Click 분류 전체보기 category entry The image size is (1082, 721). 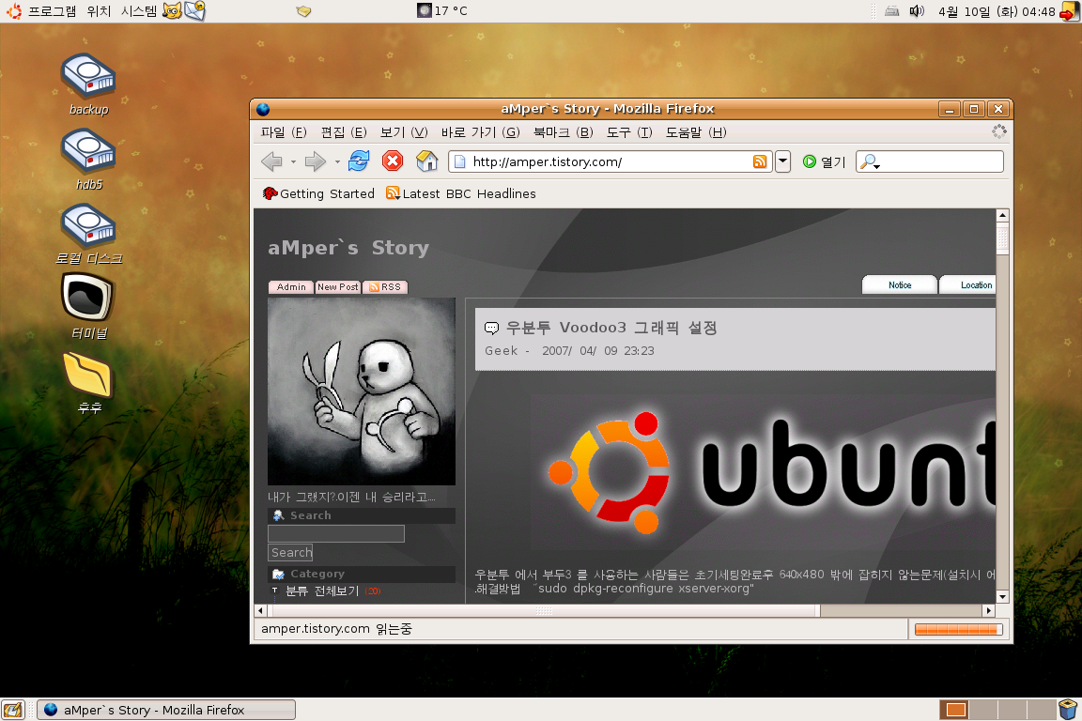click(322, 591)
